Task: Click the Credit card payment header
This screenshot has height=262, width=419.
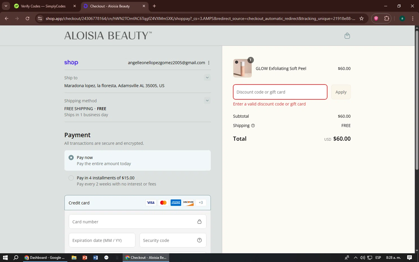Action: pos(137,203)
